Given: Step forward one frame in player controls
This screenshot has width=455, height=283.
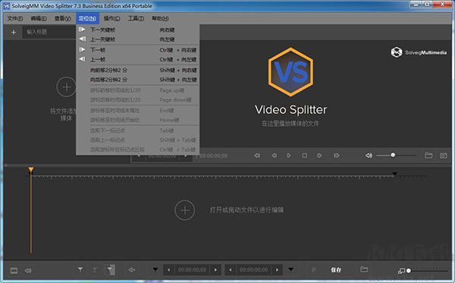Looking at the screenshot, I should click(x=319, y=156).
